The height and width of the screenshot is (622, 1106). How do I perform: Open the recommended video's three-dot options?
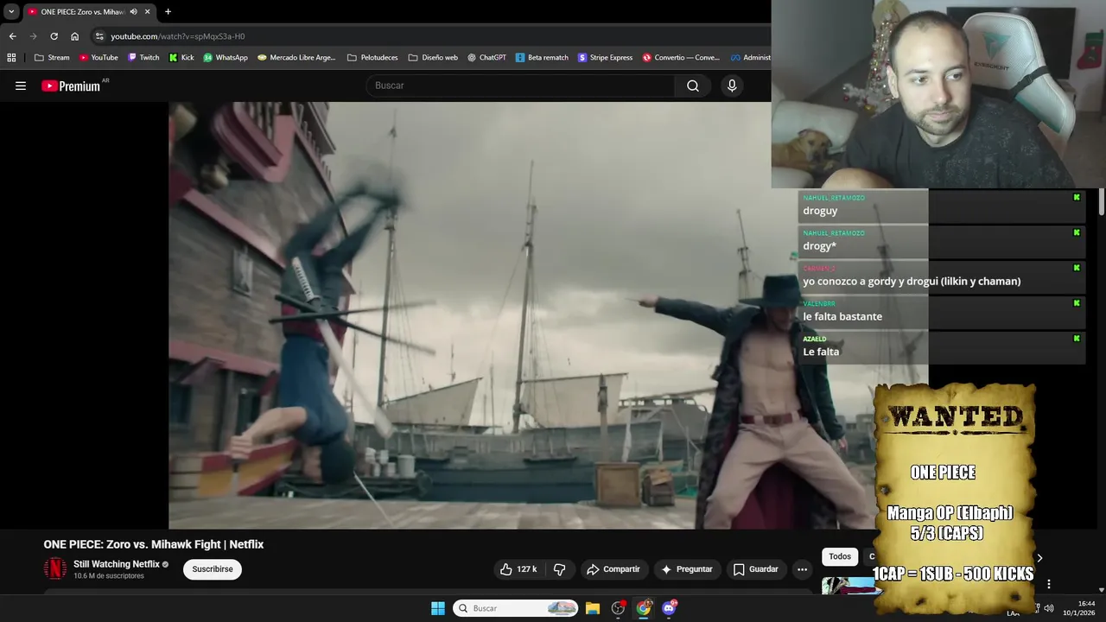[1049, 584]
